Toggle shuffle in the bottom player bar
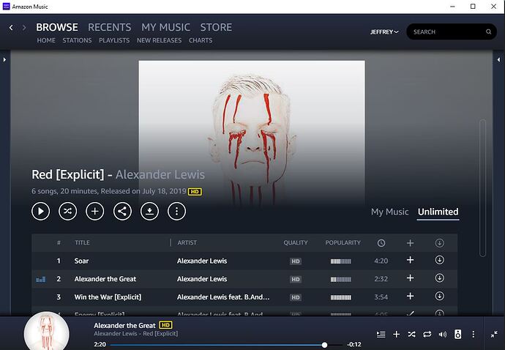Viewport: 505px width, 350px height. tap(411, 334)
